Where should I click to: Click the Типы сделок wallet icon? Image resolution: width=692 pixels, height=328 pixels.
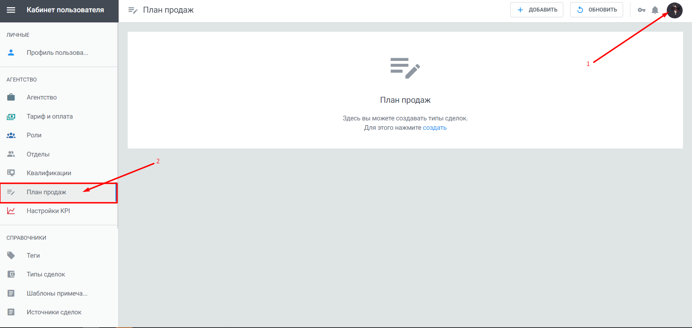[11, 274]
